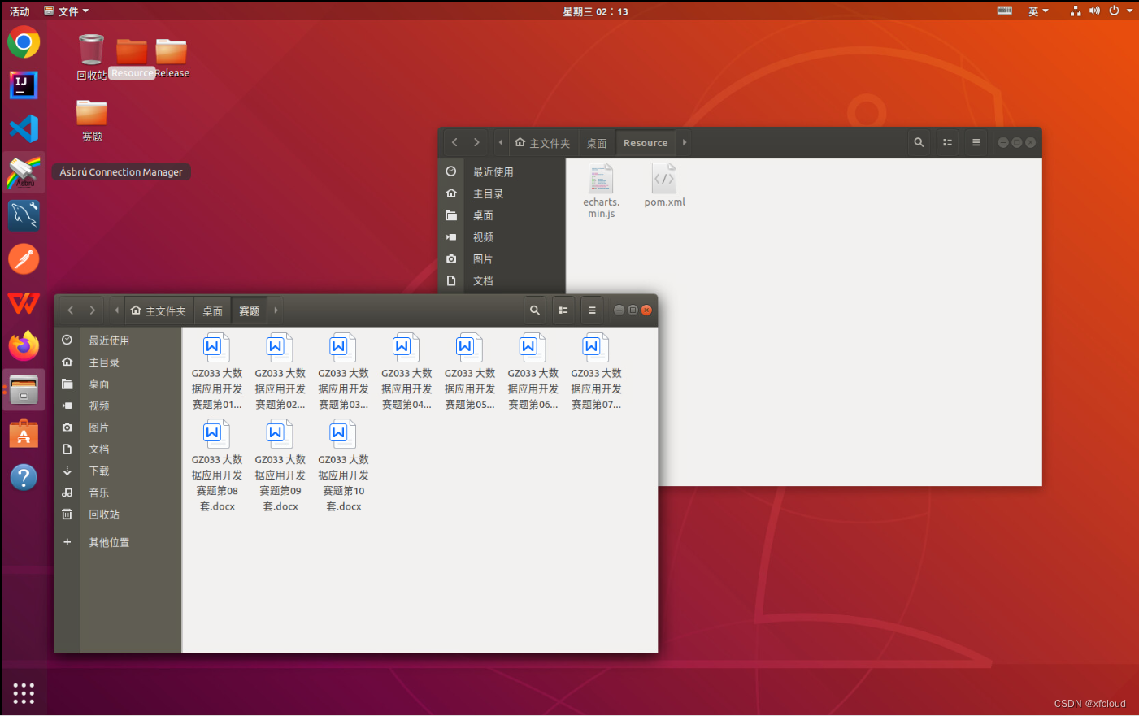Open 回收站 in 赛题 window sidebar

[x=118, y=514]
